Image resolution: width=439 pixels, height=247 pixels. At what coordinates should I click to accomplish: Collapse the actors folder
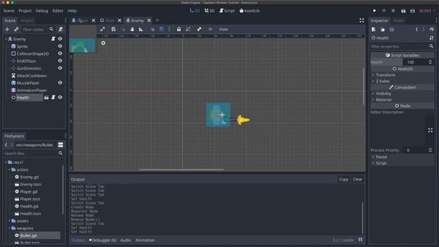coord(10,169)
